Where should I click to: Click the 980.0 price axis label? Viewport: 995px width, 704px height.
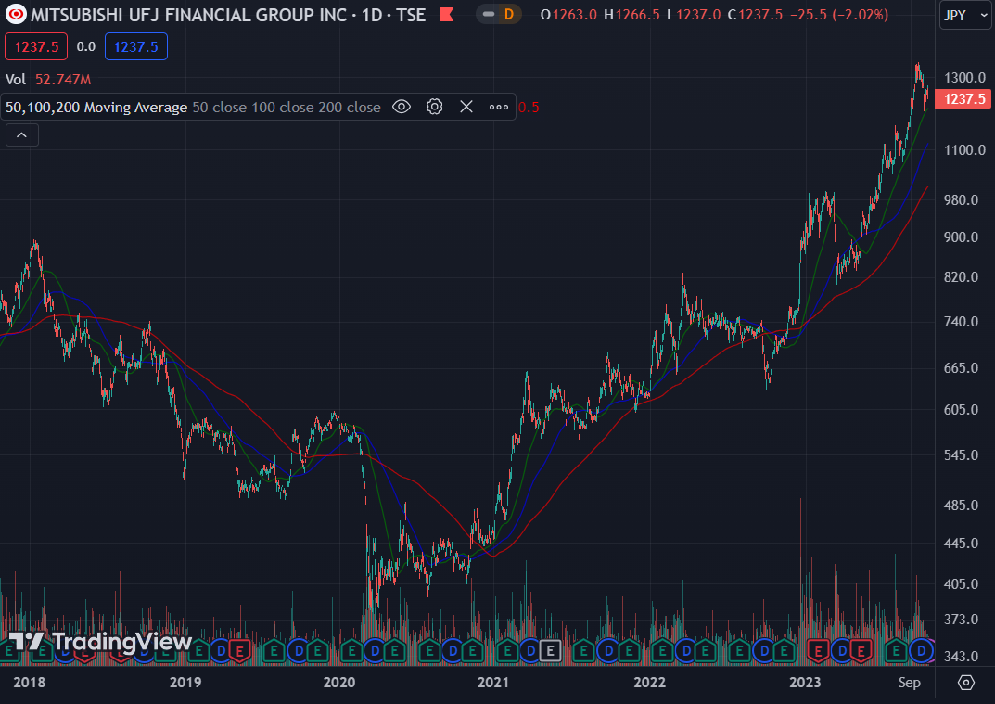961,200
